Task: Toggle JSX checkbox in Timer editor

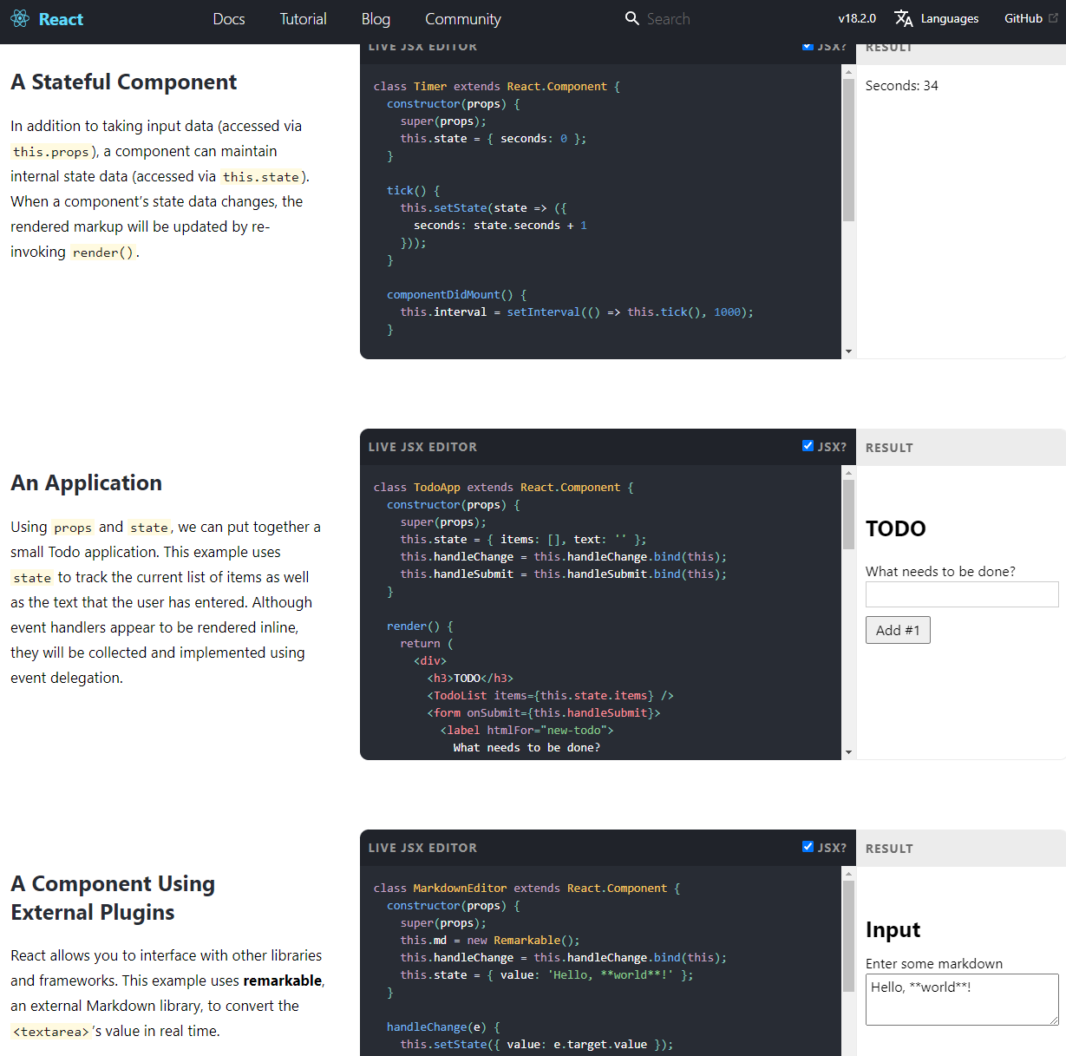Action: [808, 47]
